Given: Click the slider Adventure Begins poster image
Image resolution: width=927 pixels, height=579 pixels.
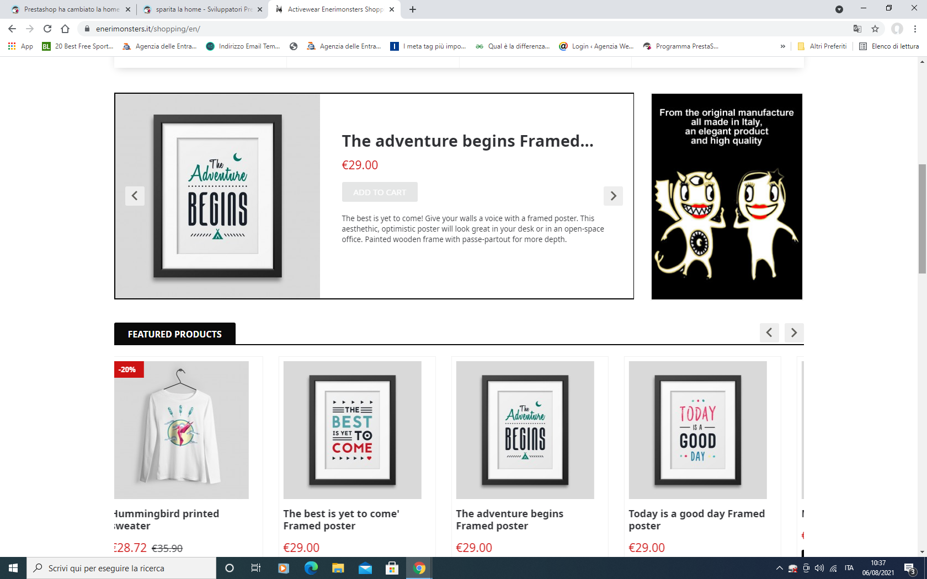Looking at the screenshot, I should point(217,196).
